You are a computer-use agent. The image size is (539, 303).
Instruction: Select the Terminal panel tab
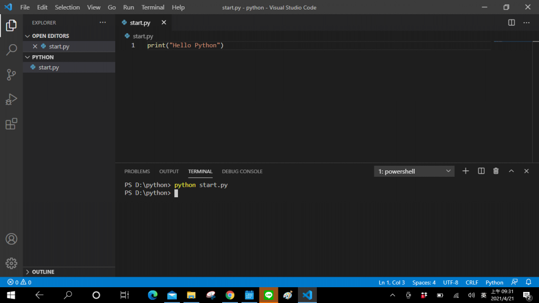pyautogui.click(x=201, y=171)
